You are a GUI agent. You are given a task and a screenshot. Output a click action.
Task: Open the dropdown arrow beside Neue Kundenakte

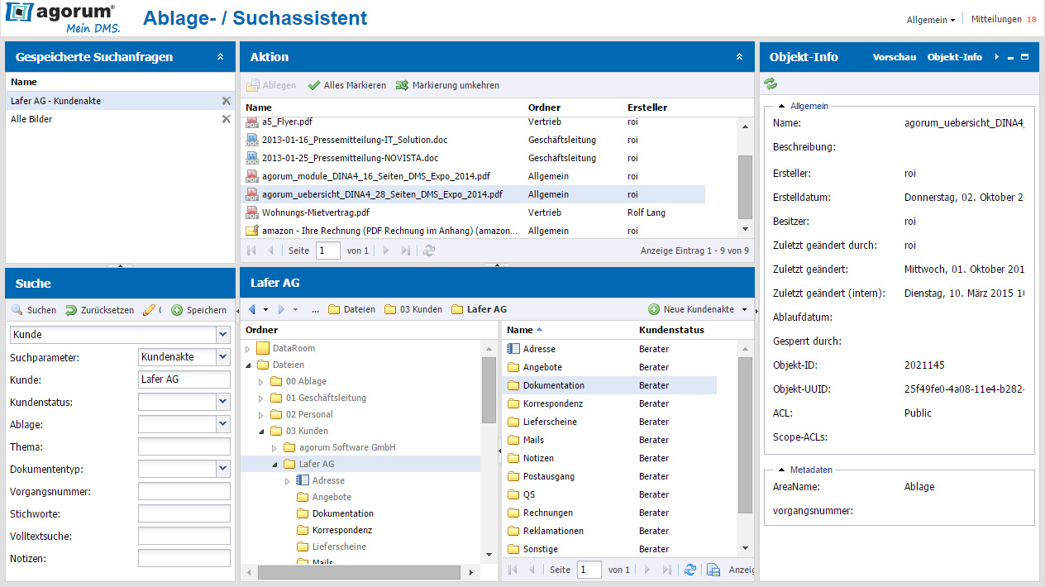click(x=745, y=310)
